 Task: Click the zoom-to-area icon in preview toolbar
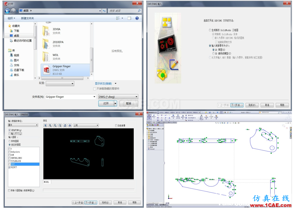coord(55,125)
